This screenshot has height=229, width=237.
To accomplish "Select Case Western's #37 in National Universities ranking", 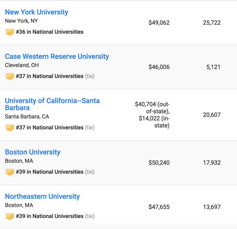I will pyautogui.click(x=50, y=76).
